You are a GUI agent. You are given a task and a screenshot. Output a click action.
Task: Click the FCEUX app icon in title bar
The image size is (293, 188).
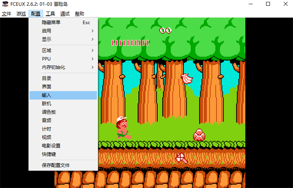pos(5,4)
